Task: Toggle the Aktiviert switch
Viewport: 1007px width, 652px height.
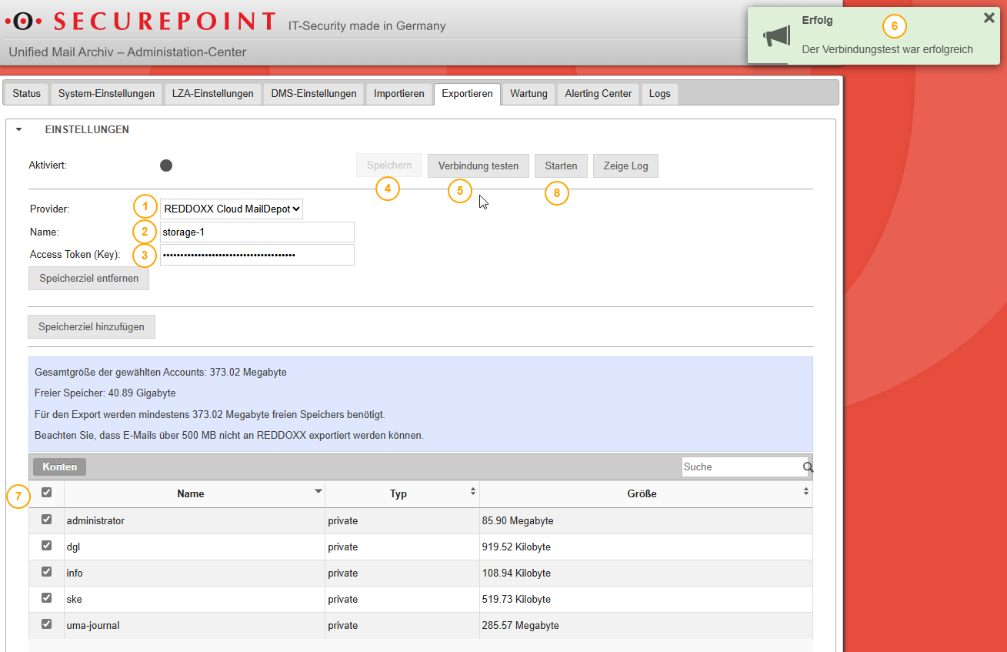Action: tap(165, 164)
